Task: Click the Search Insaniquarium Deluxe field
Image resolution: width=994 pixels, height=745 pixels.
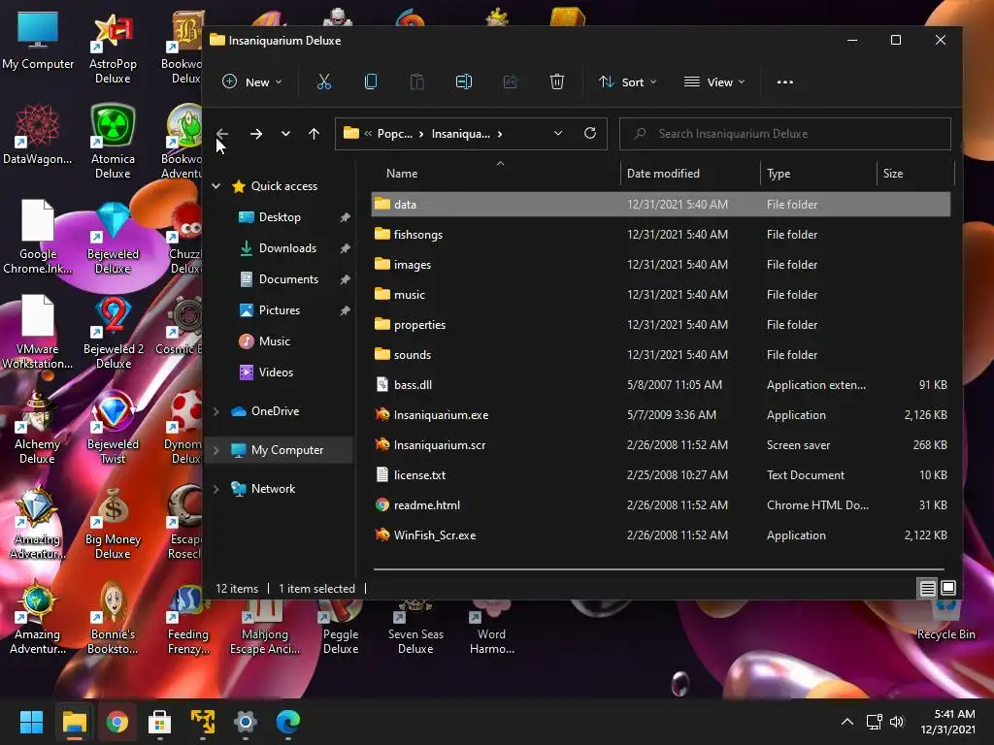Action: [x=784, y=134]
